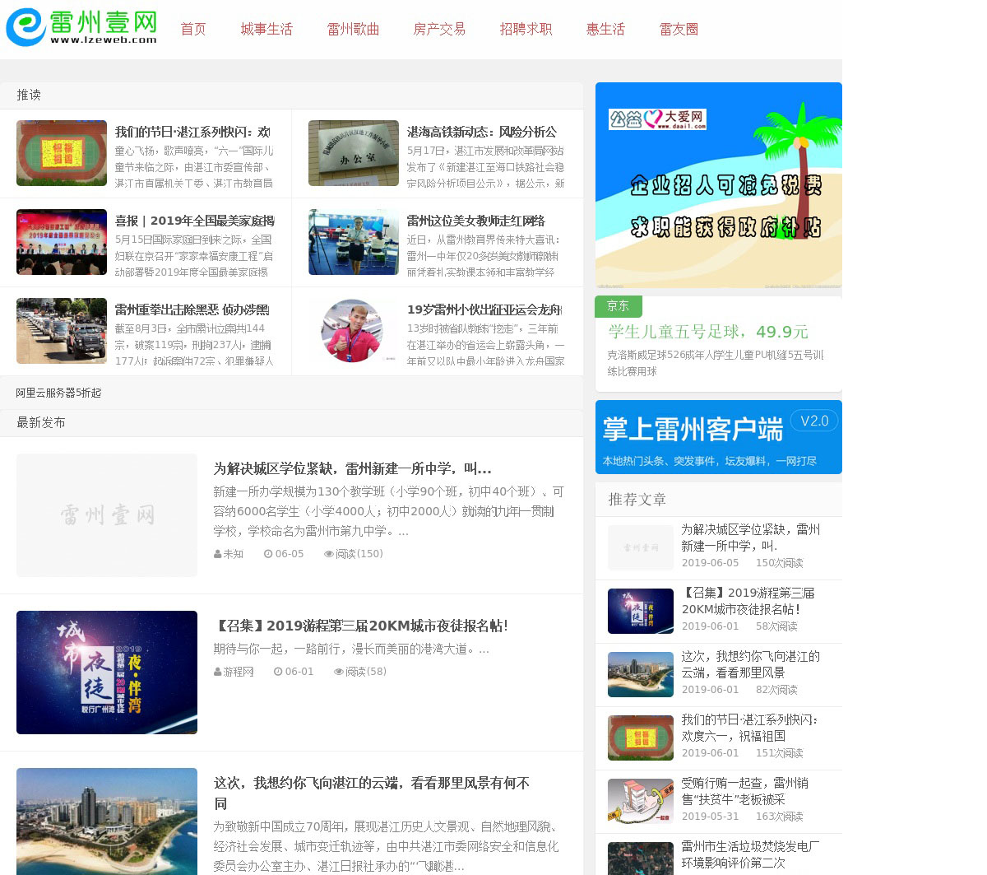Click the 阿里云服务器5折起 link
Viewport: 987px width, 875px height.
tap(58, 393)
